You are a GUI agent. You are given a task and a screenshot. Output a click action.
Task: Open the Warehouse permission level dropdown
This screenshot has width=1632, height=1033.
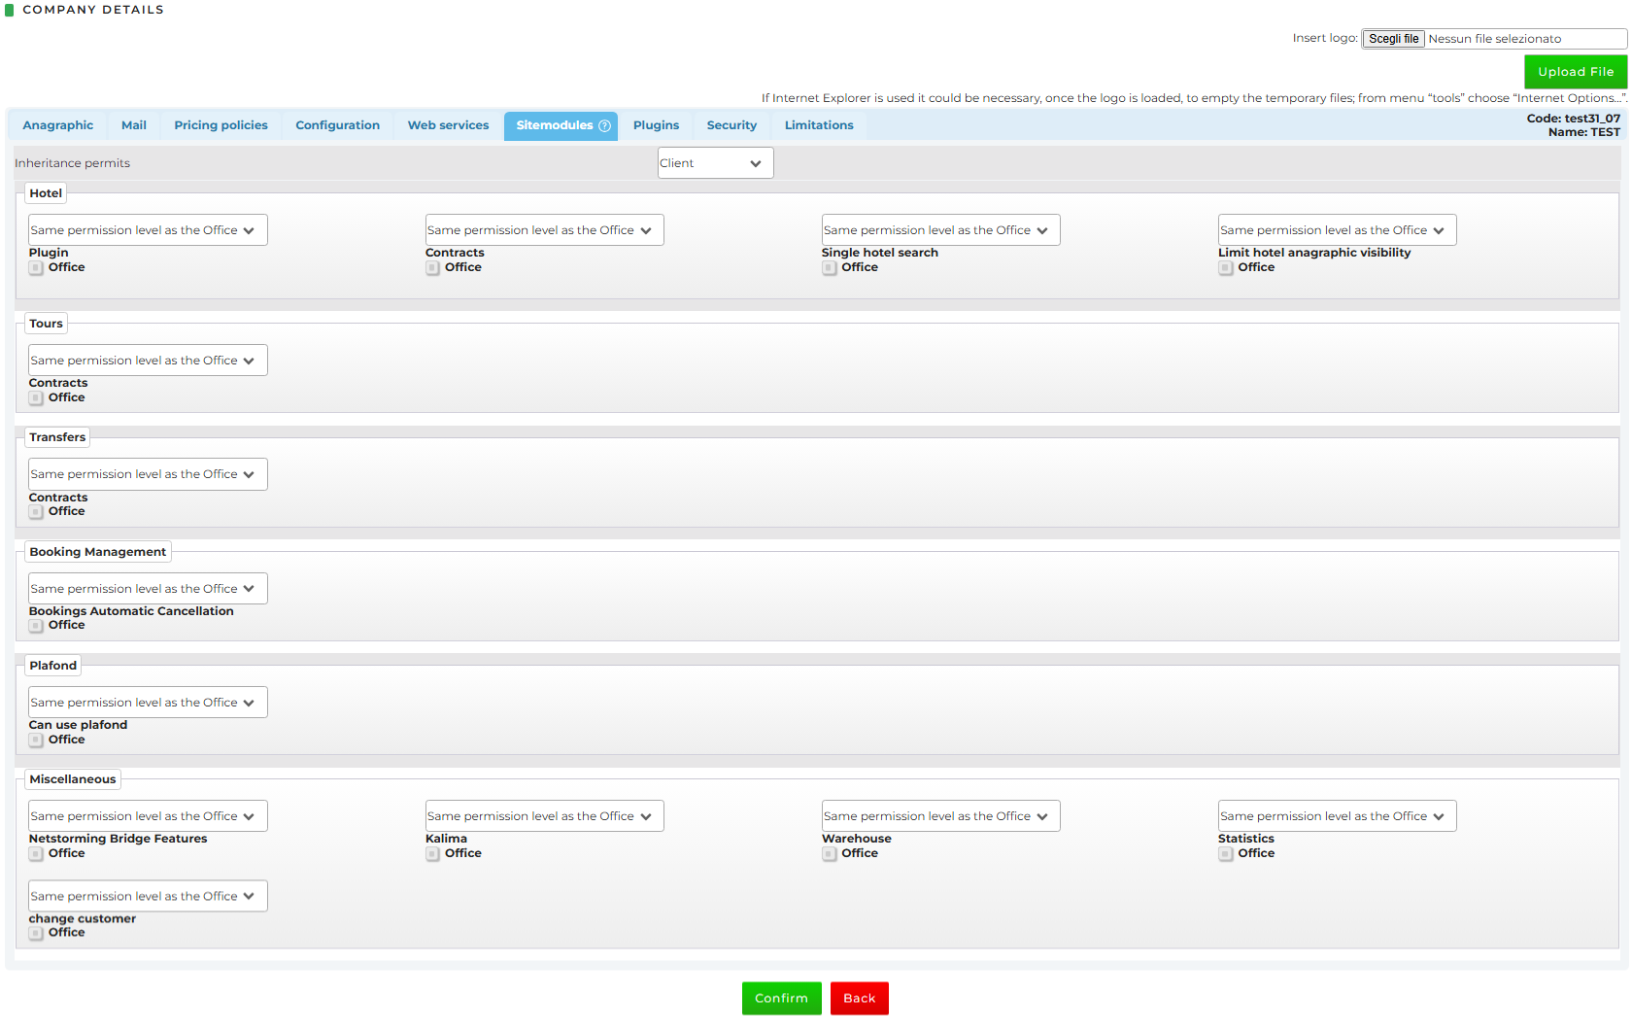[x=940, y=816]
